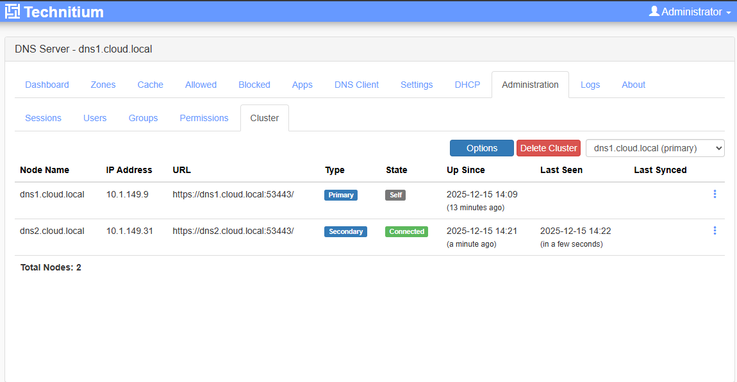
Task: Click IP address 10.1.149.31
Action: point(129,231)
